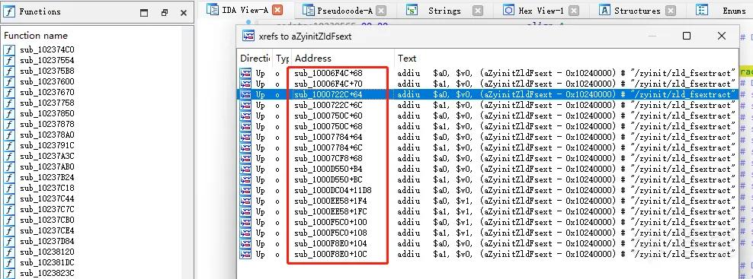The height and width of the screenshot is (279, 753).
Task: Click function icon beside sub_102374C0
Action: tap(9, 50)
